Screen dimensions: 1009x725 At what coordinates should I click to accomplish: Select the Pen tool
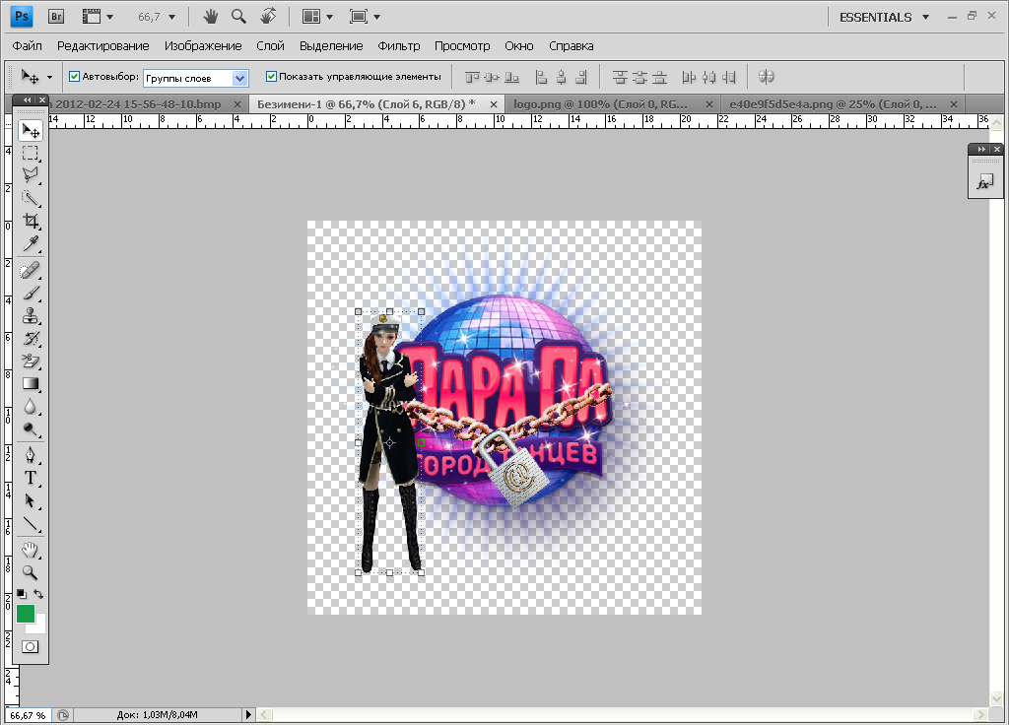pos(31,455)
